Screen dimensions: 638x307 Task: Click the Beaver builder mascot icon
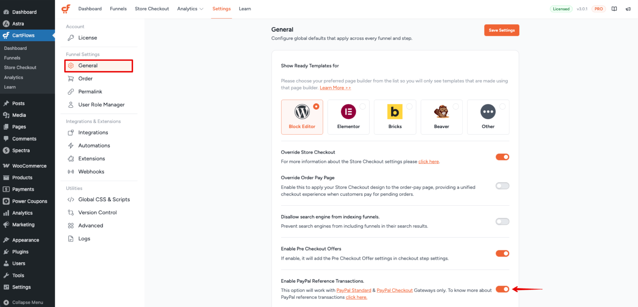pyautogui.click(x=441, y=112)
